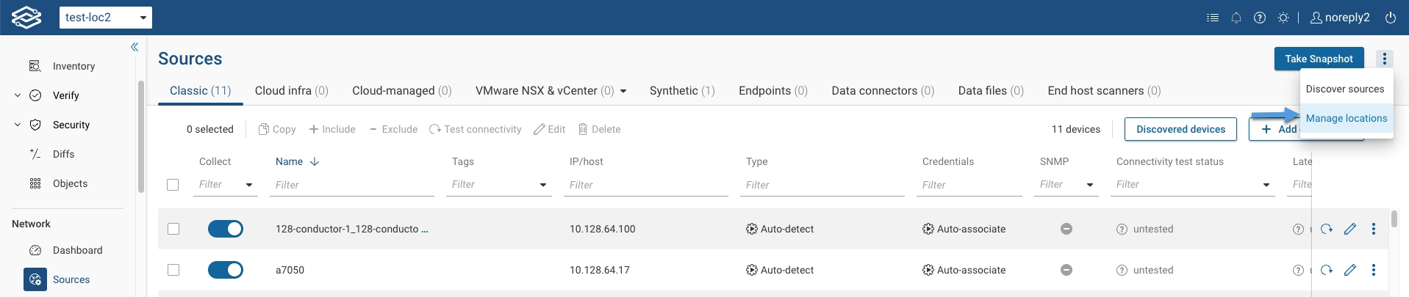Image resolution: width=1409 pixels, height=297 pixels.
Task: Click the IP/host filter input field
Action: point(647,185)
